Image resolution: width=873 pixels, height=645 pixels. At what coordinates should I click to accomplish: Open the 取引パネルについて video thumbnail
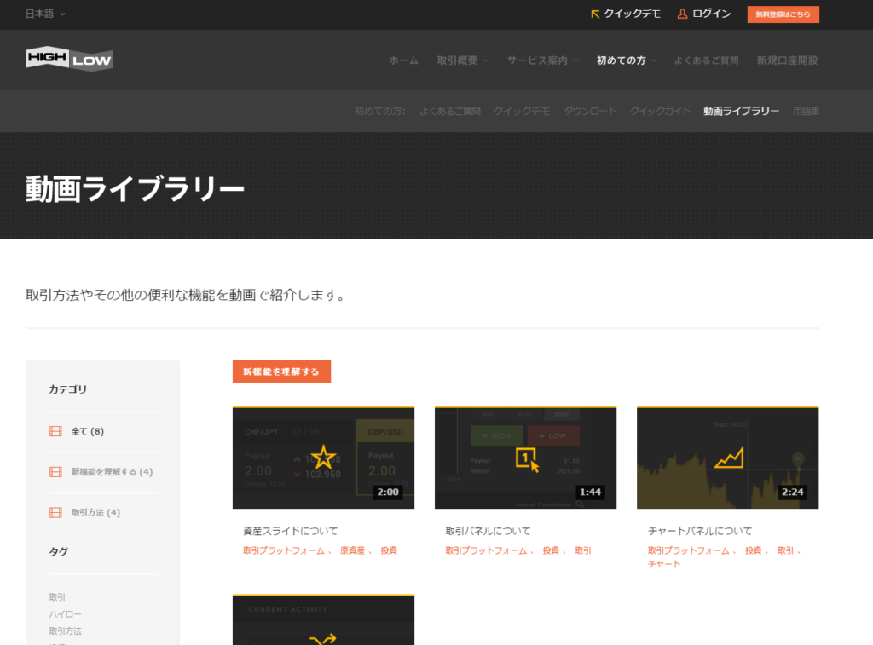[x=525, y=458]
